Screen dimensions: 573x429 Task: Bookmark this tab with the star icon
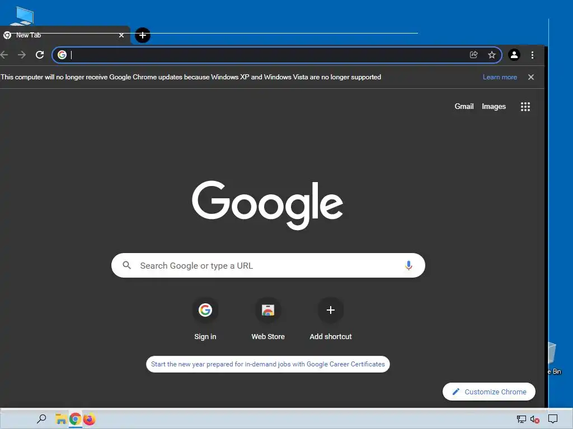click(492, 55)
